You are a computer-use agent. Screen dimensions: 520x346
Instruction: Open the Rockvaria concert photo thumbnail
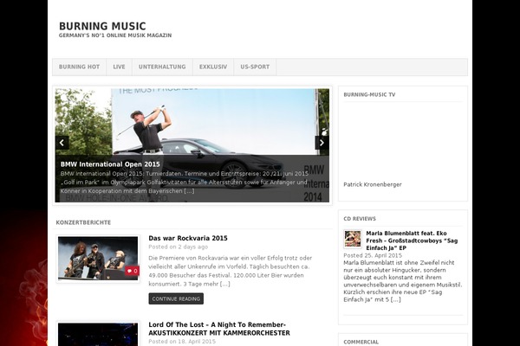[x=98, y=259]
